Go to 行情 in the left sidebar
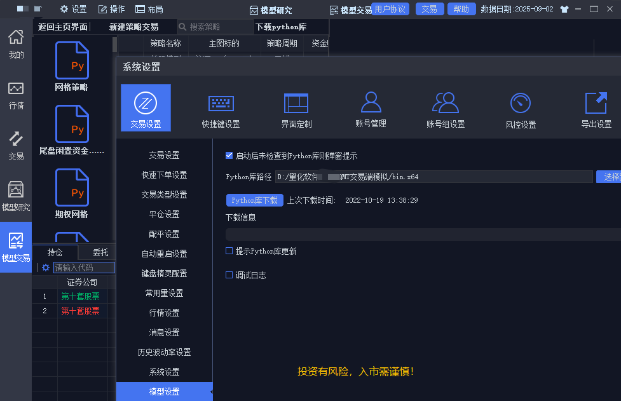 [16, 95]
